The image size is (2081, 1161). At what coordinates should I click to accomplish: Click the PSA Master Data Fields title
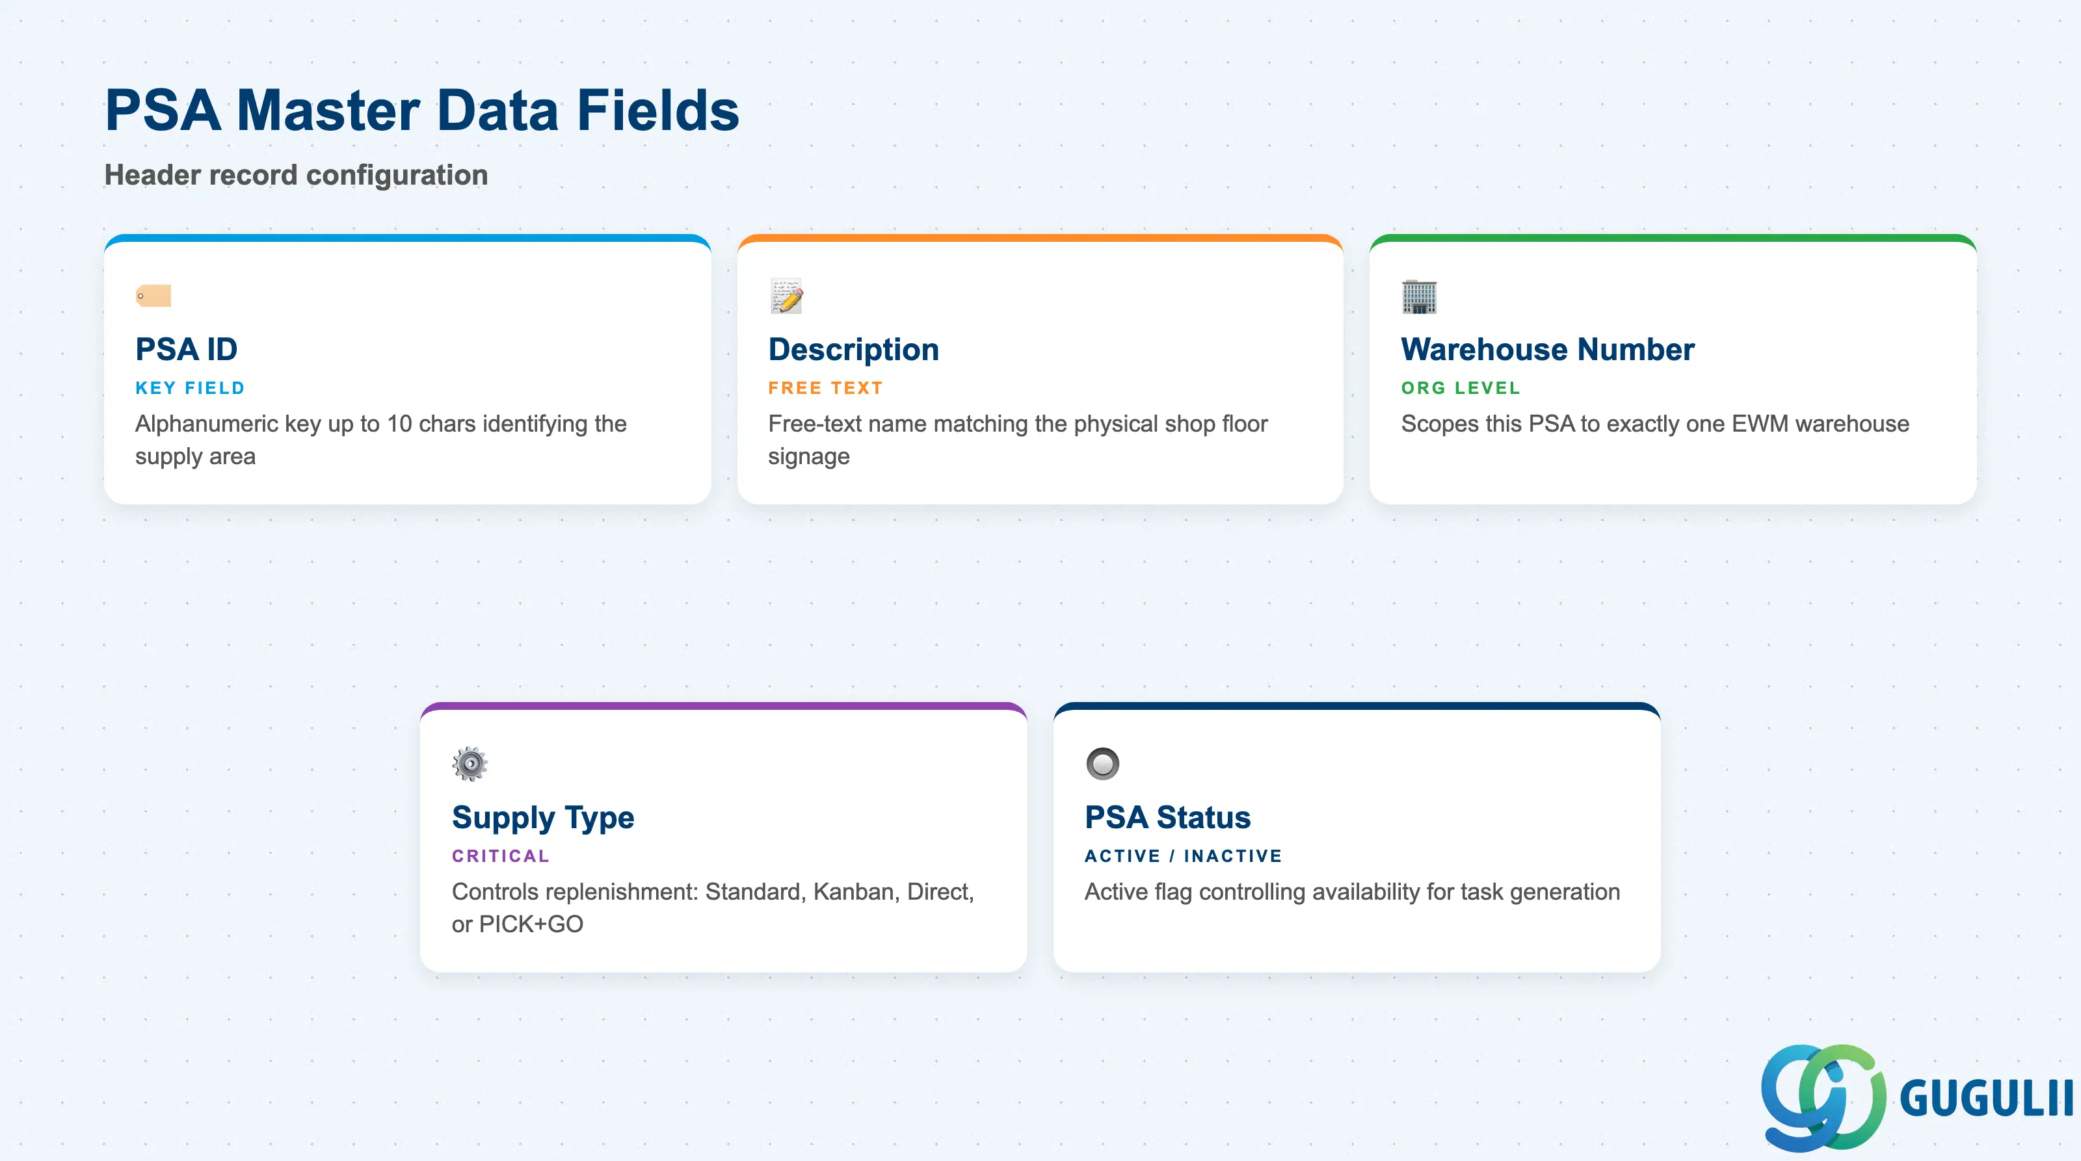click(423, 111)
